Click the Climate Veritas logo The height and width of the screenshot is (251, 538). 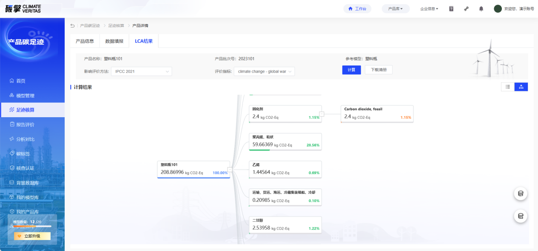pos(23,8)
